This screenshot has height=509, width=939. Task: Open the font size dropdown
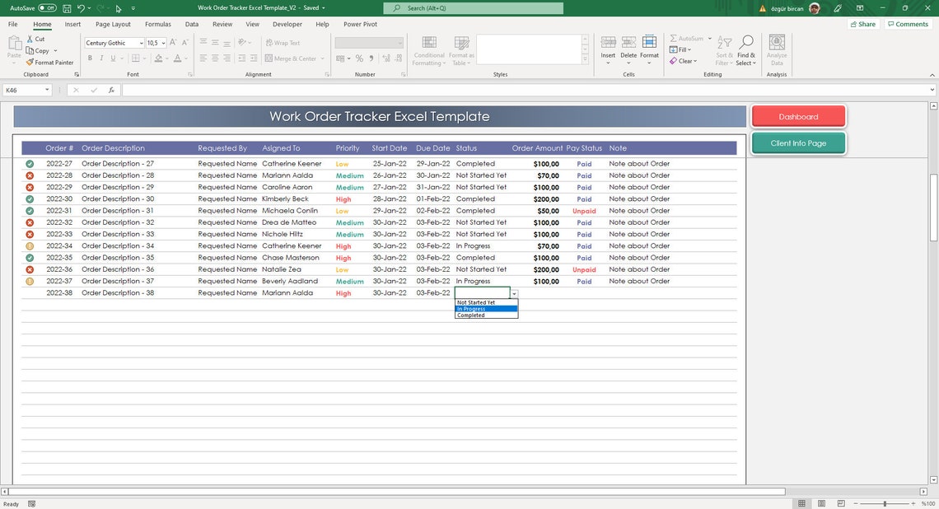click(165, 42)
